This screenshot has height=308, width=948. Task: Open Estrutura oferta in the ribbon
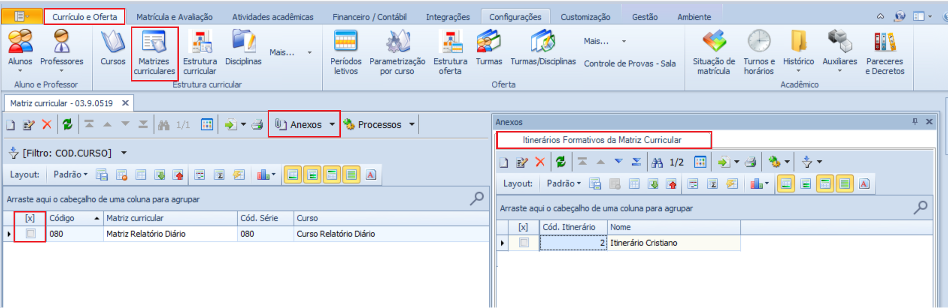click(450, 53)
